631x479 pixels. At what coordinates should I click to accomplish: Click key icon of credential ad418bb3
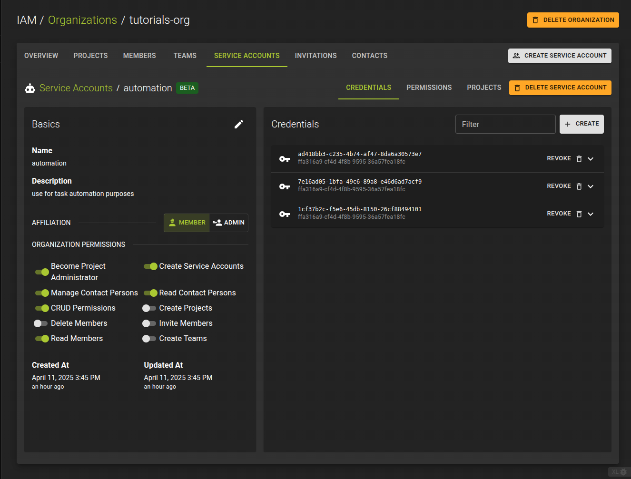(x=285, y=159)
